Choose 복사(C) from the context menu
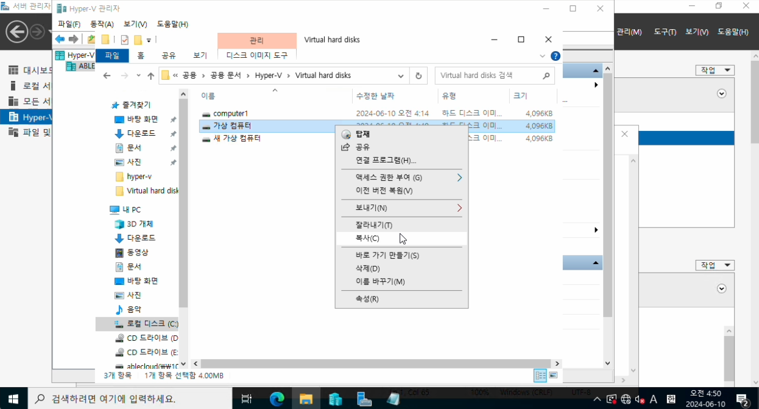This screenshot has width=759, height=409. tap(367, 239)
